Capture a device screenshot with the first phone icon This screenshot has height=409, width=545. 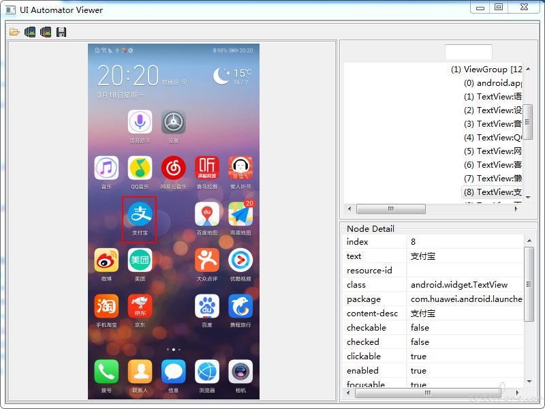point(30,32)
